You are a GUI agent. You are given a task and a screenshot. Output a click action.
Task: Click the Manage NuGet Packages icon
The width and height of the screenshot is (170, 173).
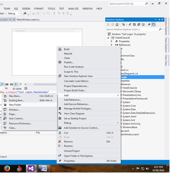pos(60,108)
